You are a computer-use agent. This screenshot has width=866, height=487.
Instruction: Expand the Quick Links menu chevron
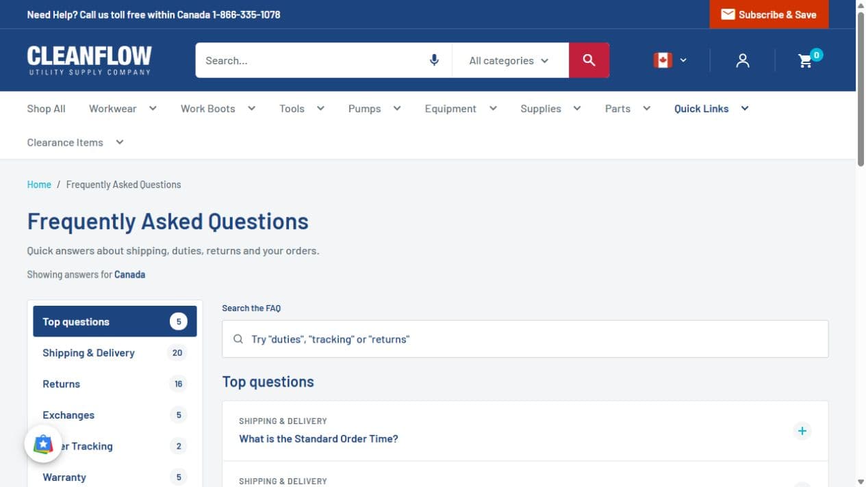pos(745,108)
